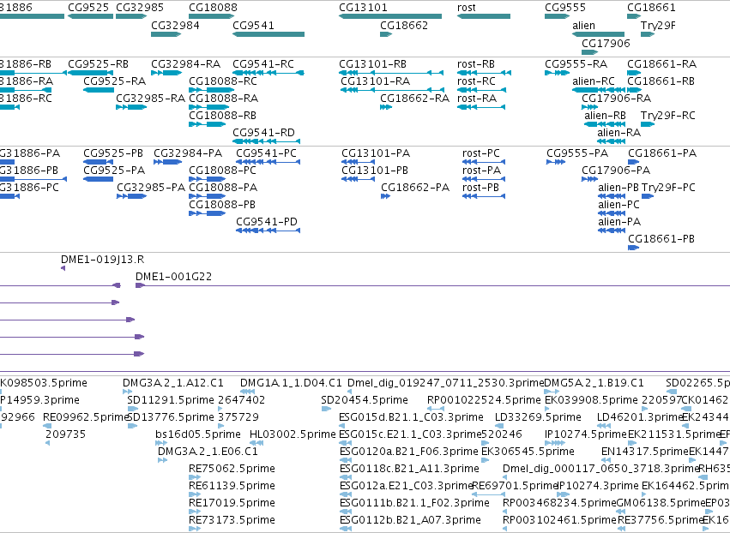Select gene CG17906

pyautogui.click(x=590, y=52)
